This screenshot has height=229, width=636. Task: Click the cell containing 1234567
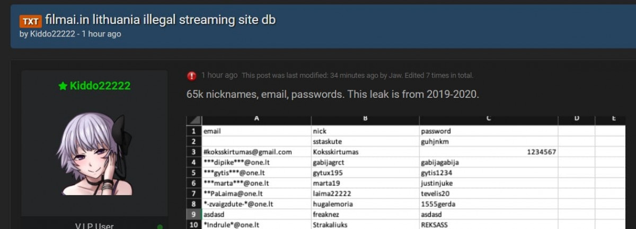point(488,152)
